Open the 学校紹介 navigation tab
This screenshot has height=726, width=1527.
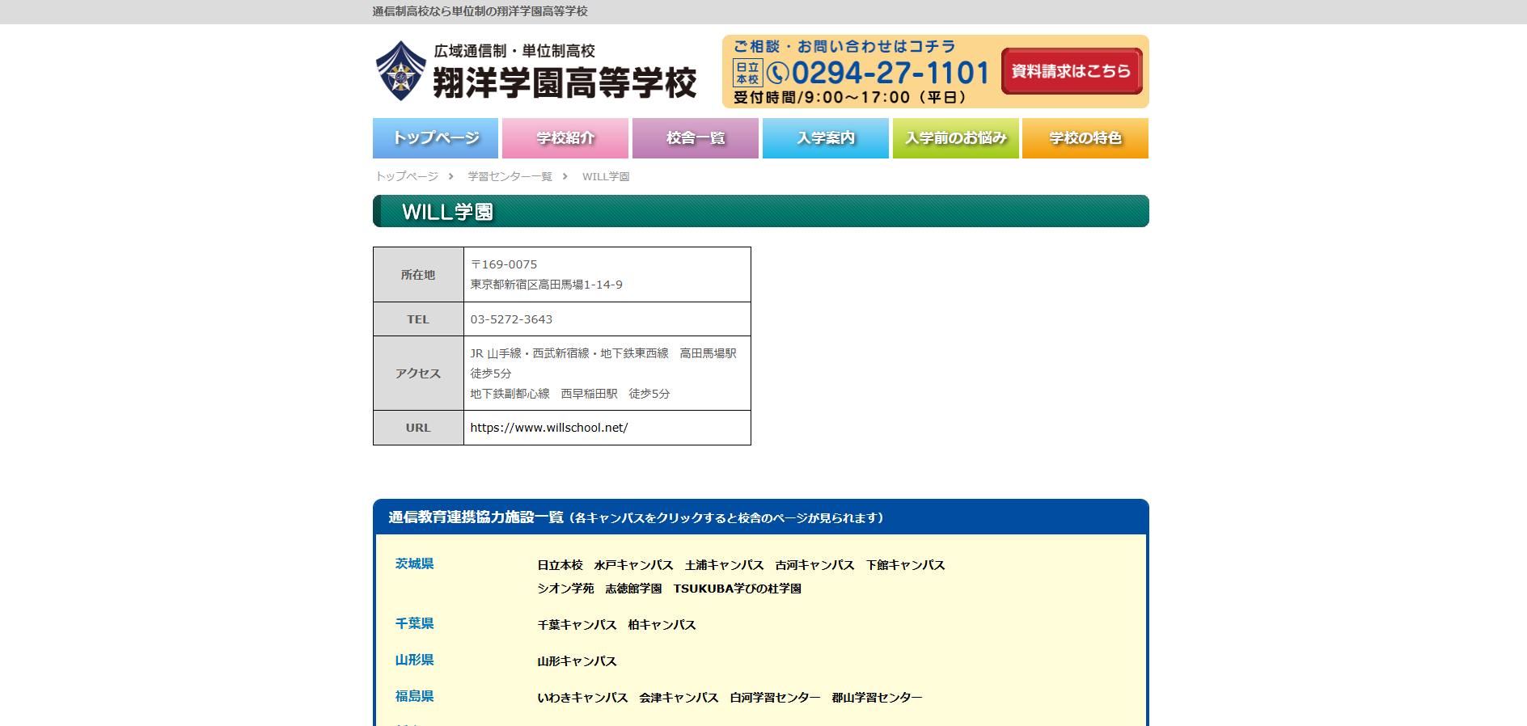(x=565, y=138)
